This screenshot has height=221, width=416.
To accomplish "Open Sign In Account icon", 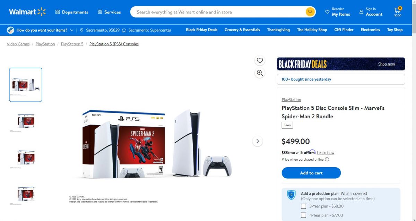I will coord(362,12).
